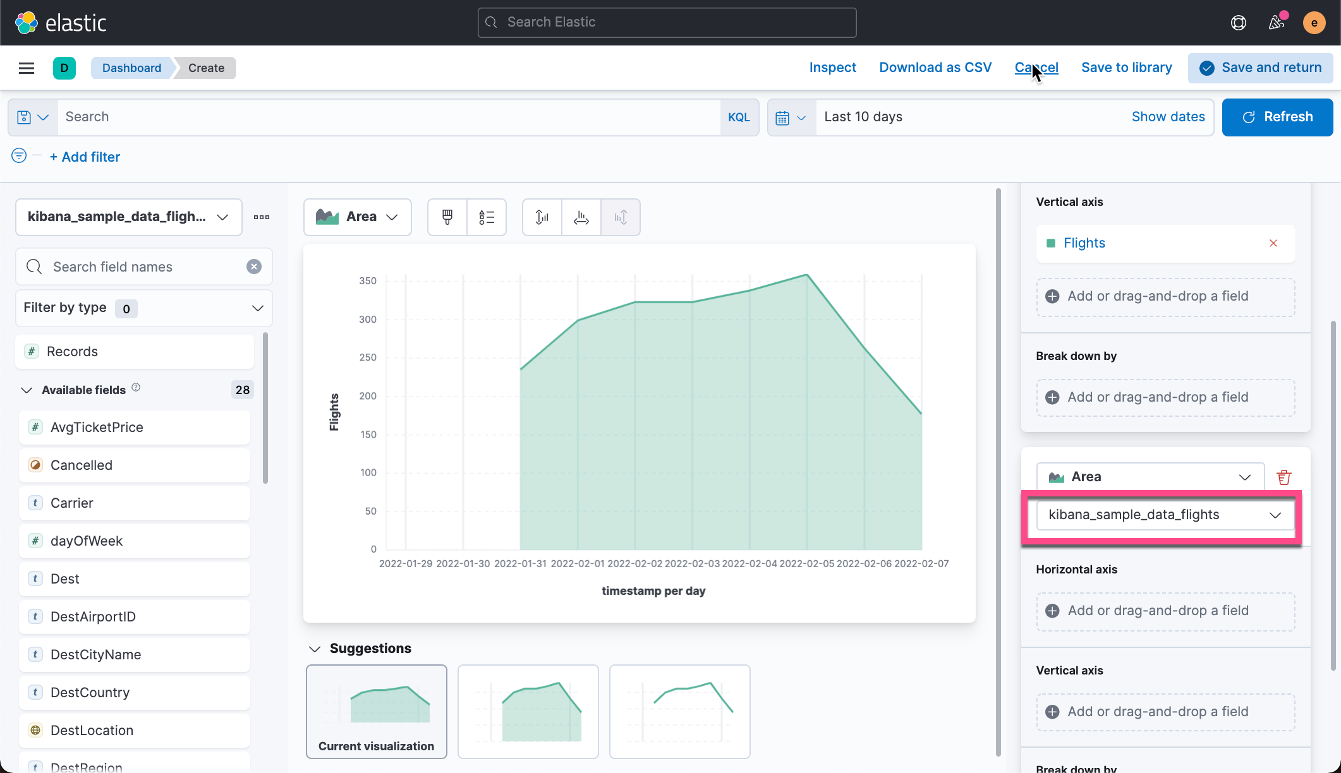This screenshot has width=1341, height=773.
Task: Collapse the Available fields section
Action: coord(26,390)
